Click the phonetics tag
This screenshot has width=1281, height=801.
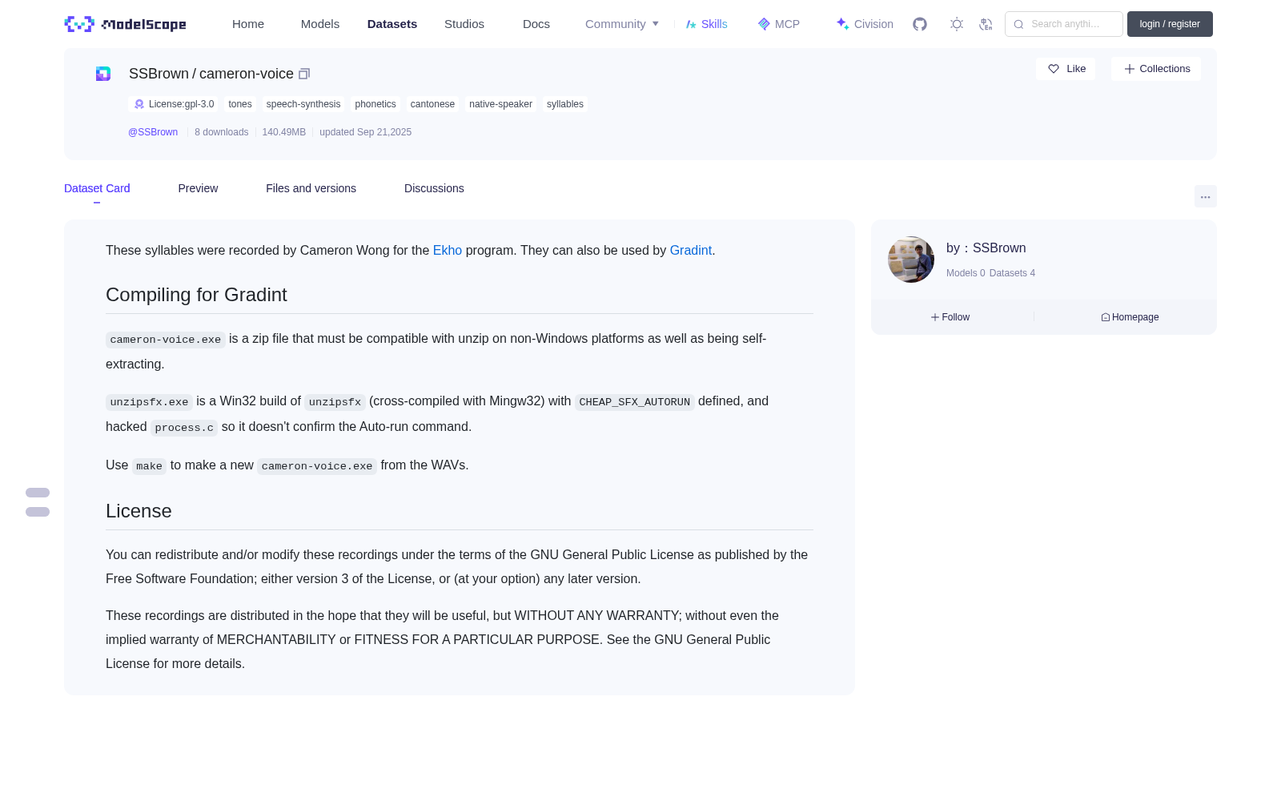(x=375, y=104)
